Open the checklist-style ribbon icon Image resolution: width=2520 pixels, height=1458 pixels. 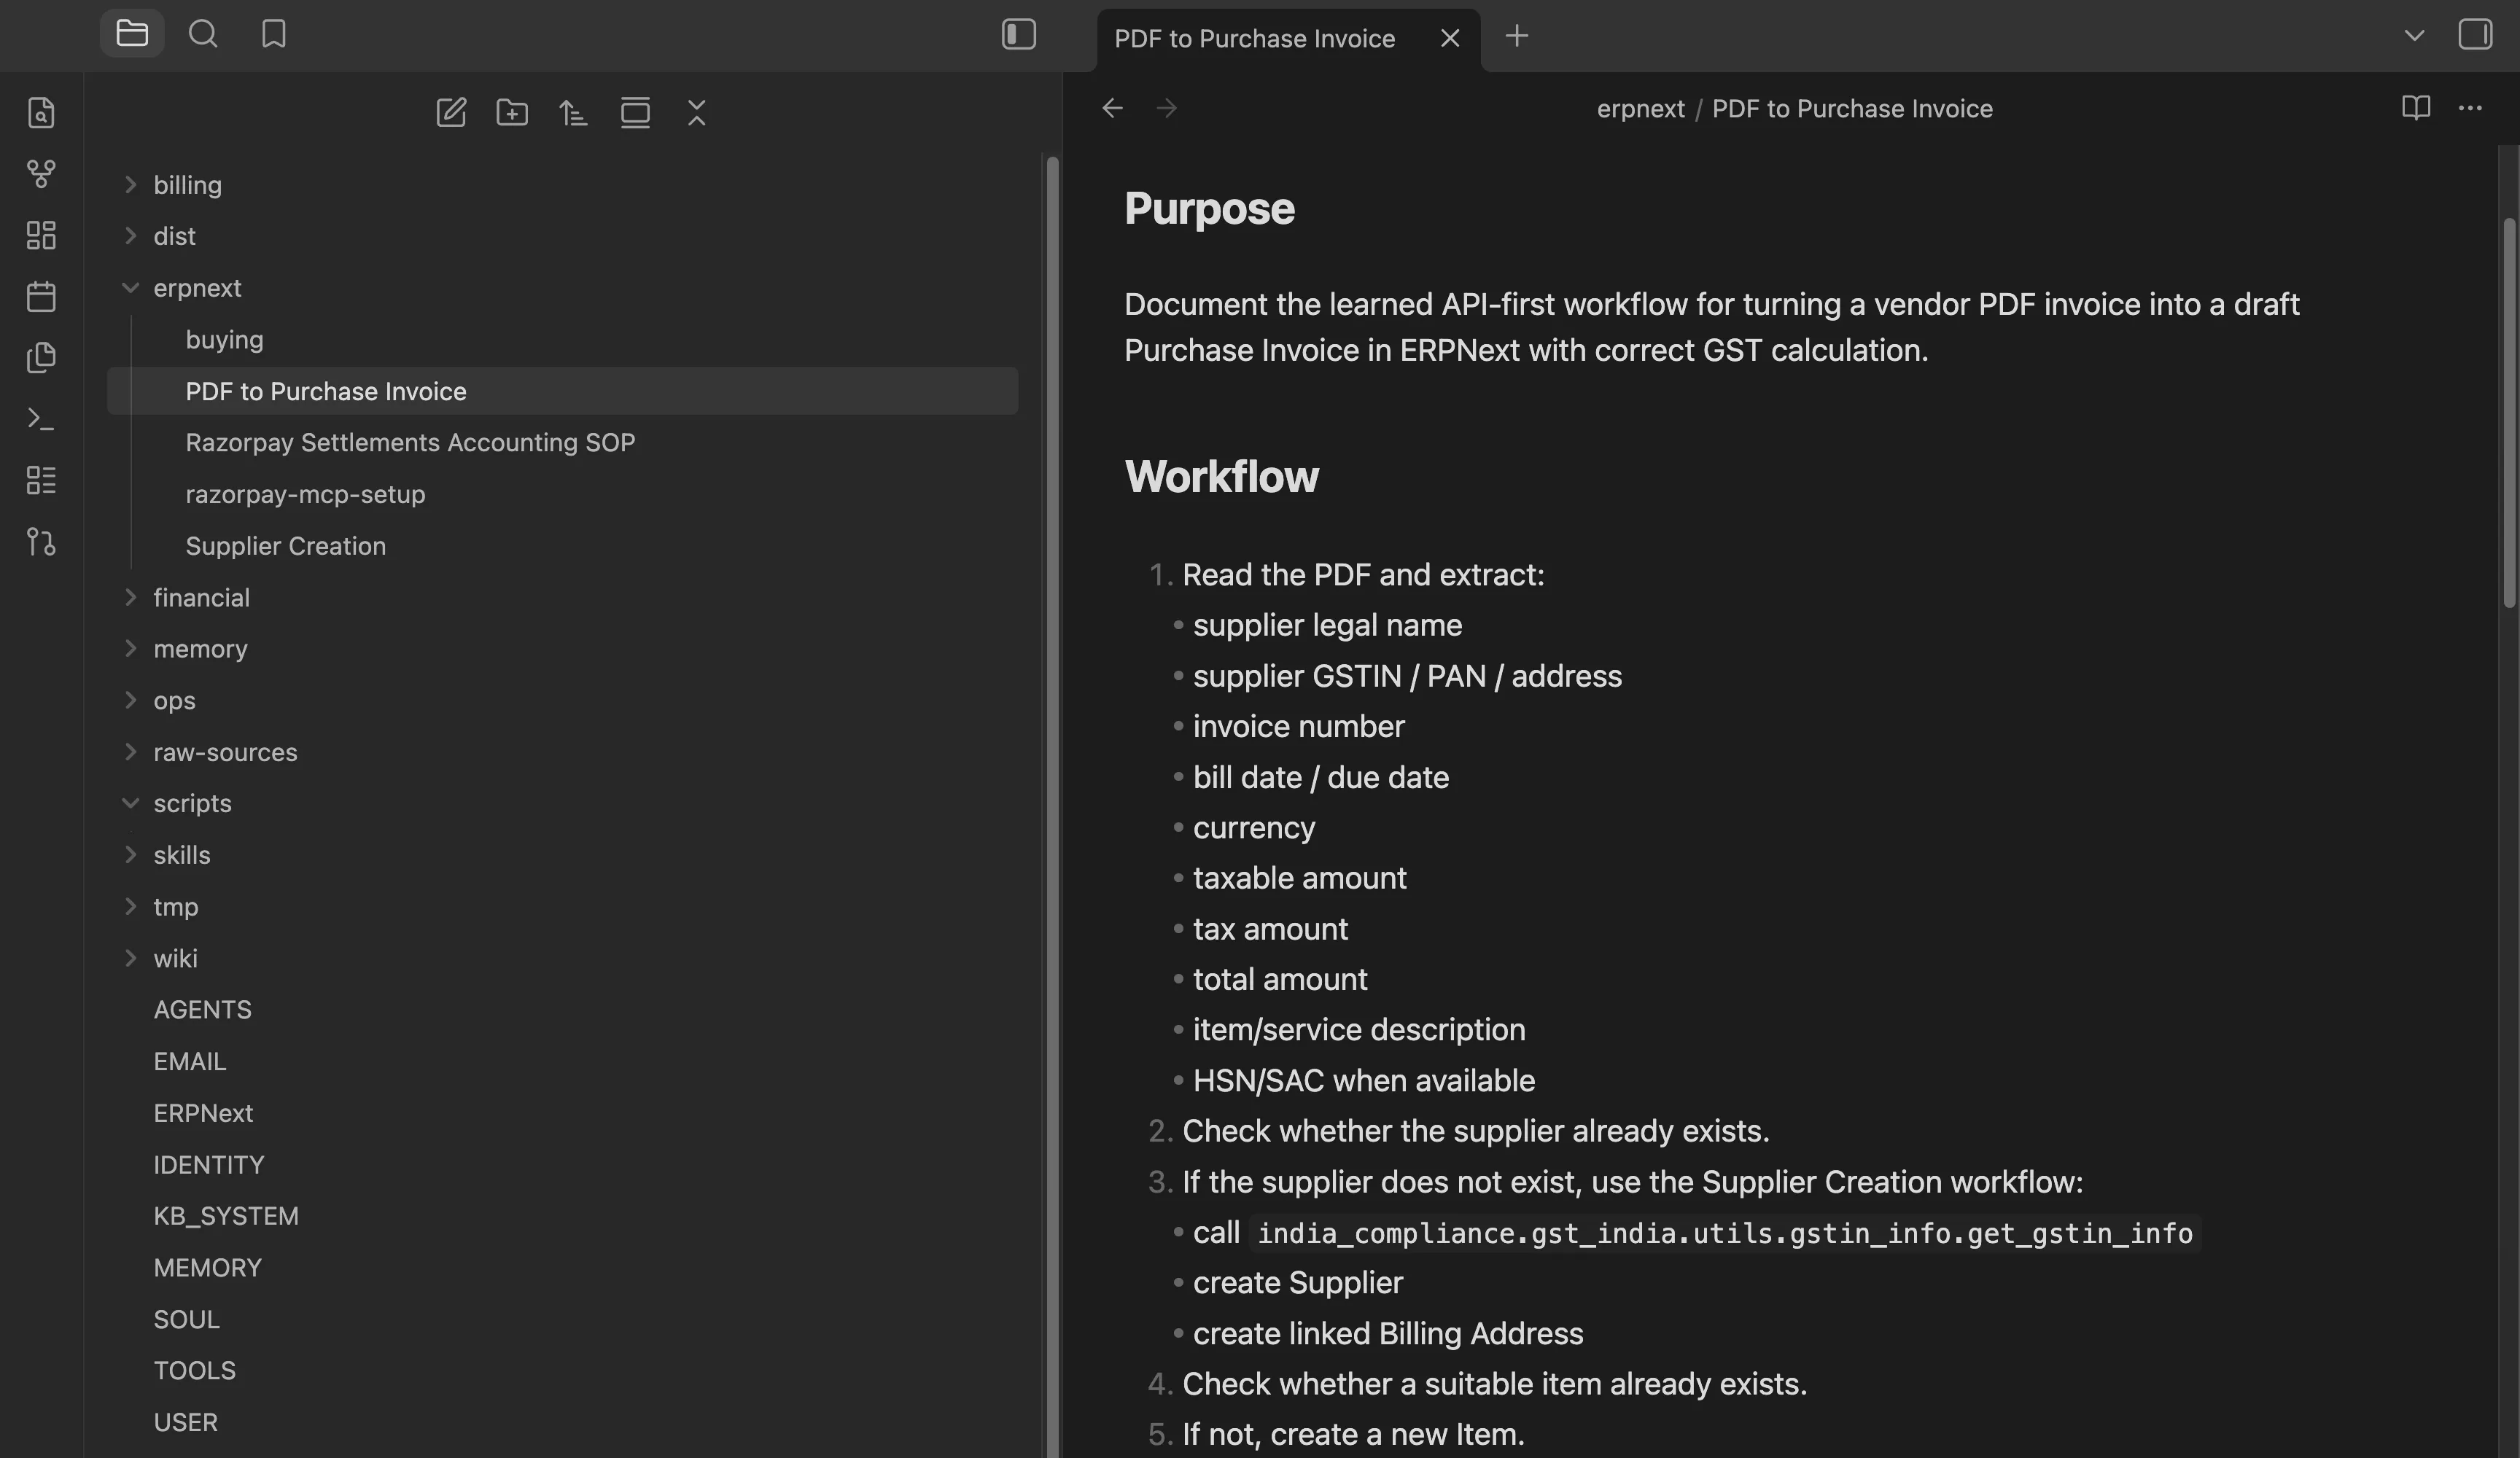pos(41,480)
